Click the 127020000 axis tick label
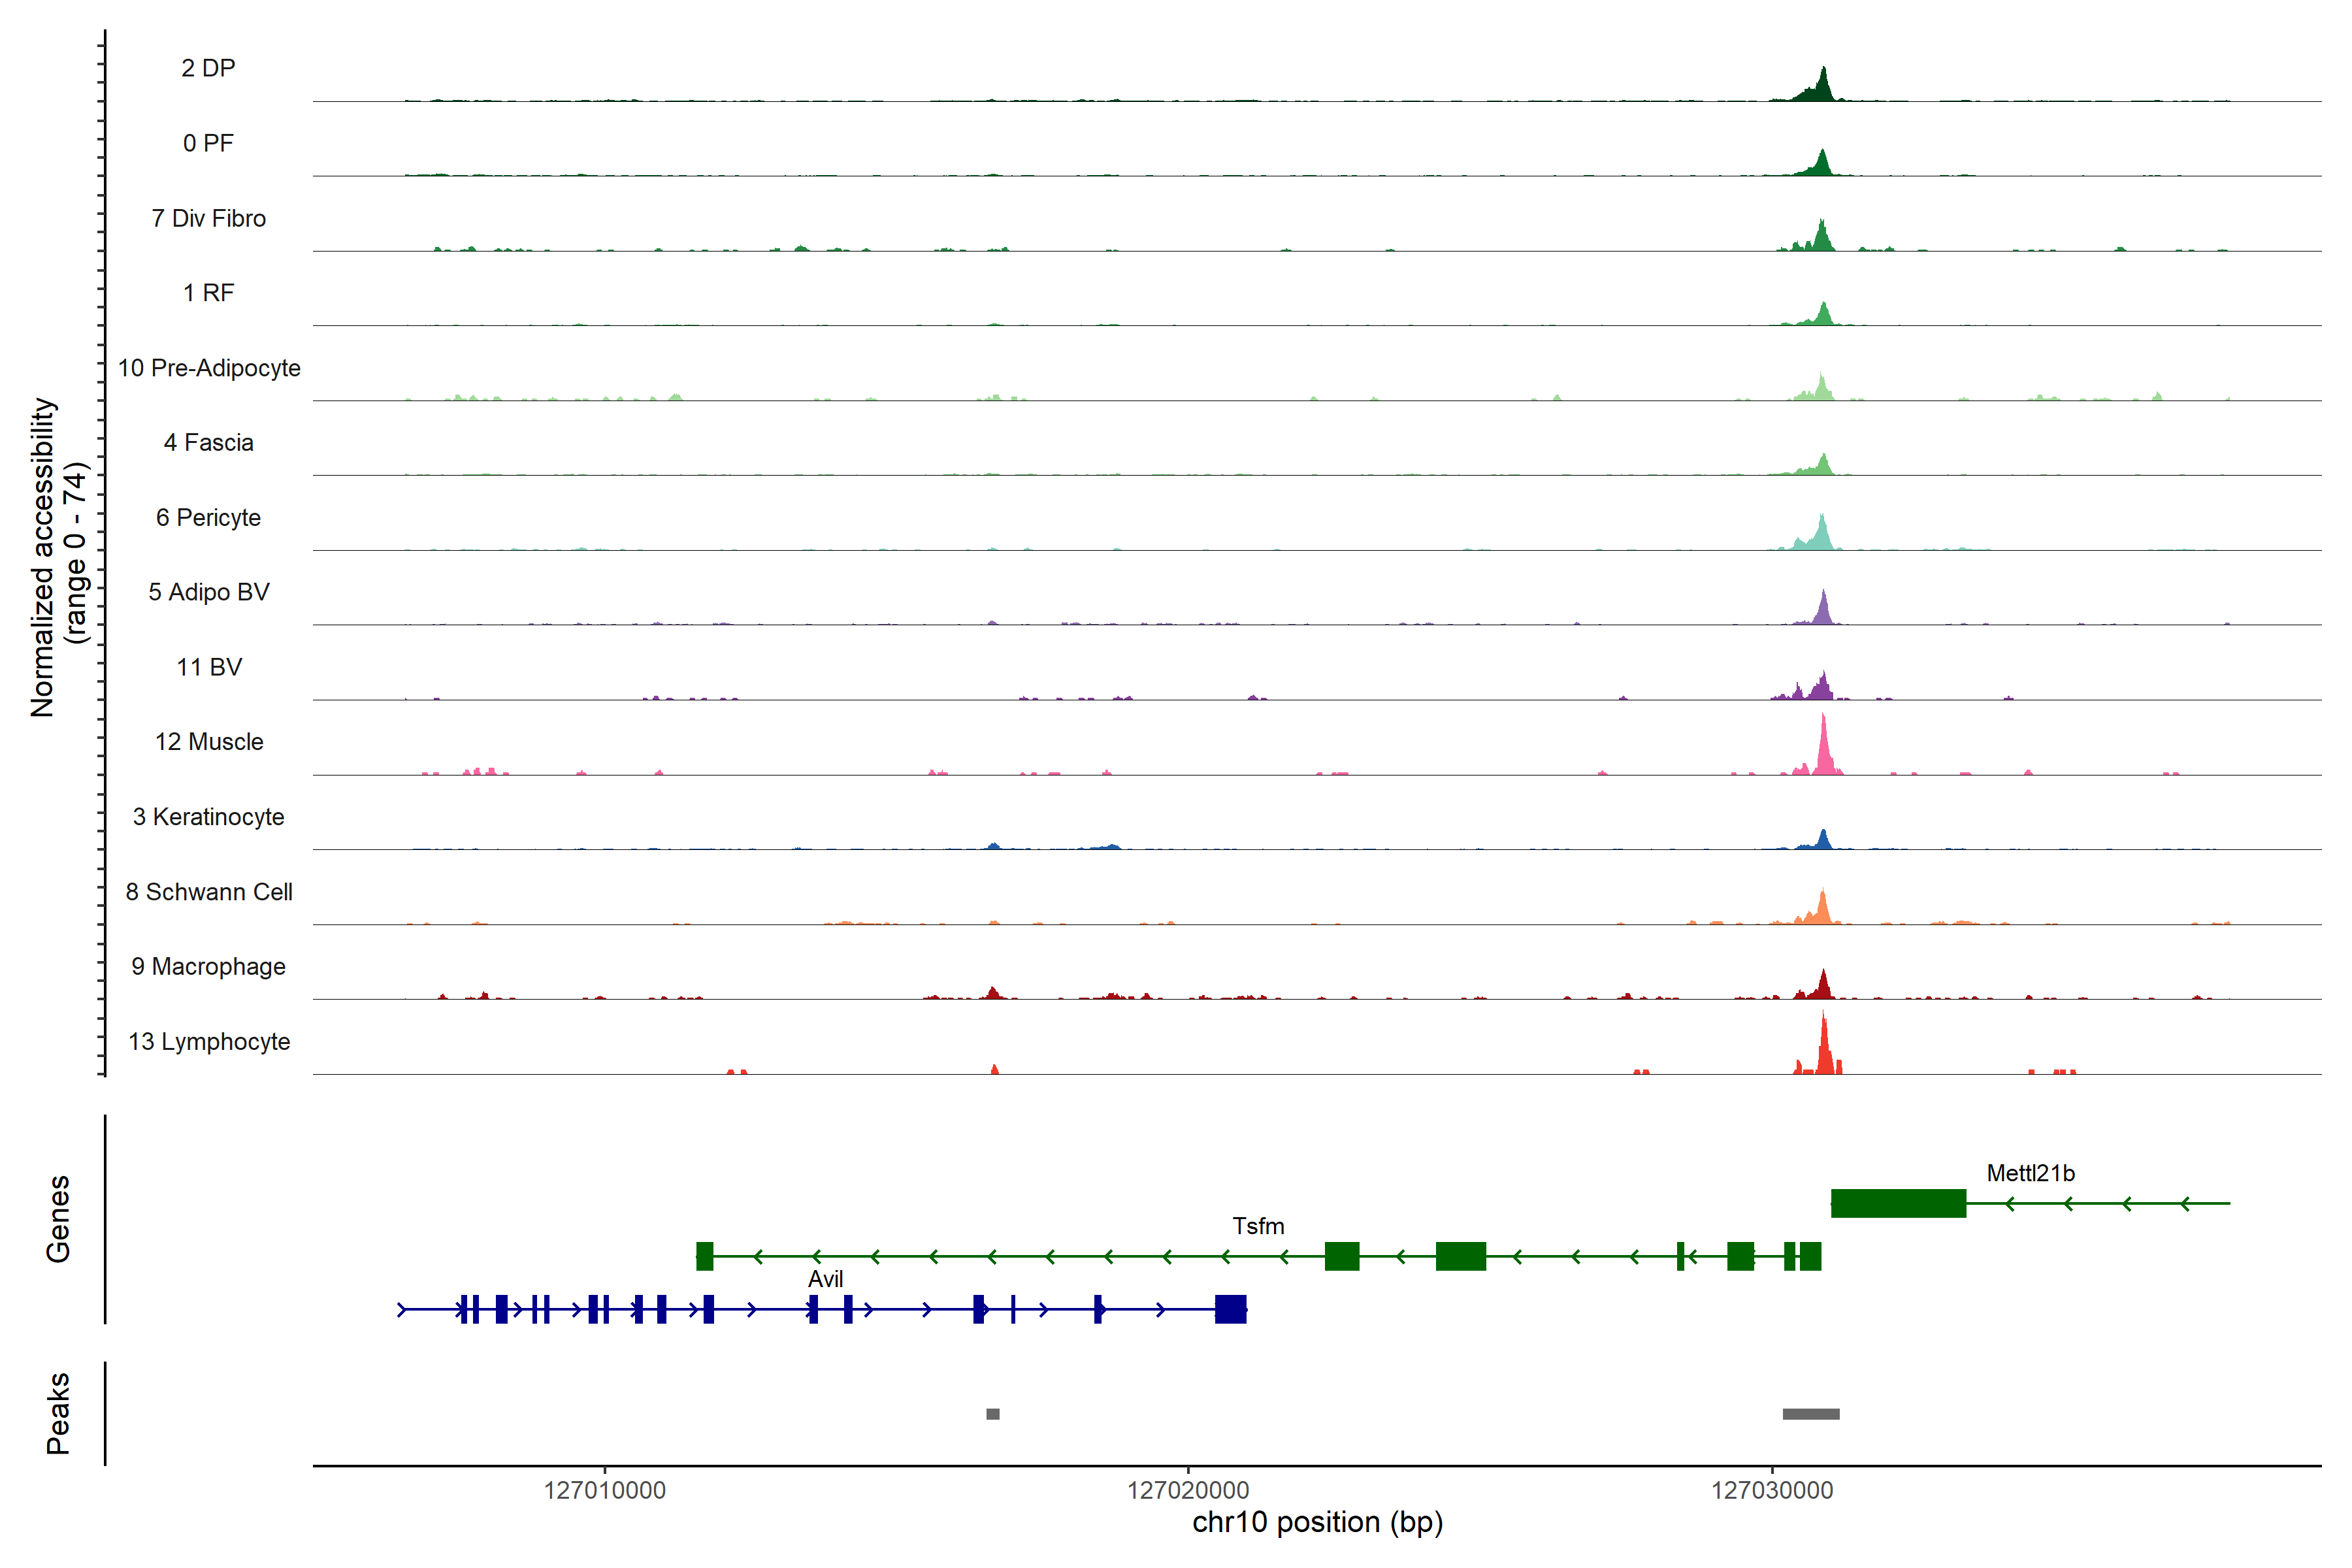The width and height of the screenshot is (2352, 1568). click(x=1188, y=1490)
